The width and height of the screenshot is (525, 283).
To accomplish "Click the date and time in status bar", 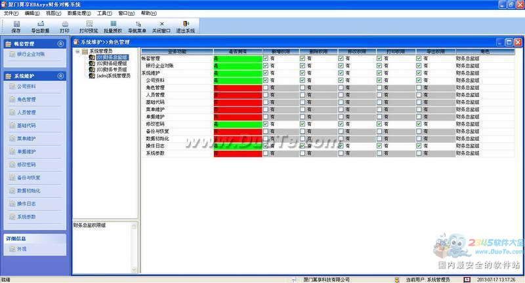I will point(497,280).
